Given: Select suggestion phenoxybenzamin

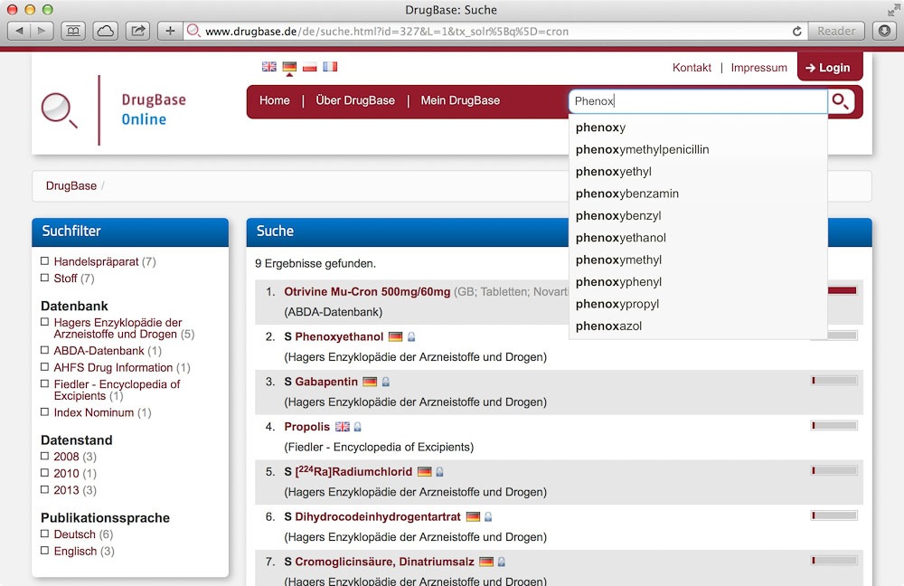Looking at the screenshot, I should (x=698, y=194).
